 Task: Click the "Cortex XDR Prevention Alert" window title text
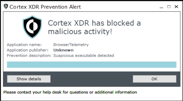point(45,7)
